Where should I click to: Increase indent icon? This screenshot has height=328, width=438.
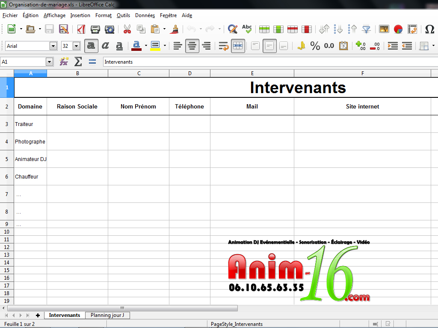pyautogui.click(x=393, y=46)
